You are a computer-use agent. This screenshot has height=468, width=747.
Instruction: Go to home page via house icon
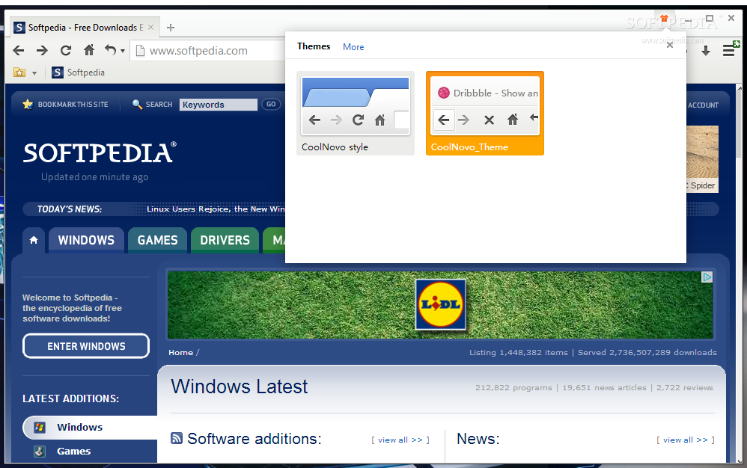pyautogui.click(x=89, y=49)
